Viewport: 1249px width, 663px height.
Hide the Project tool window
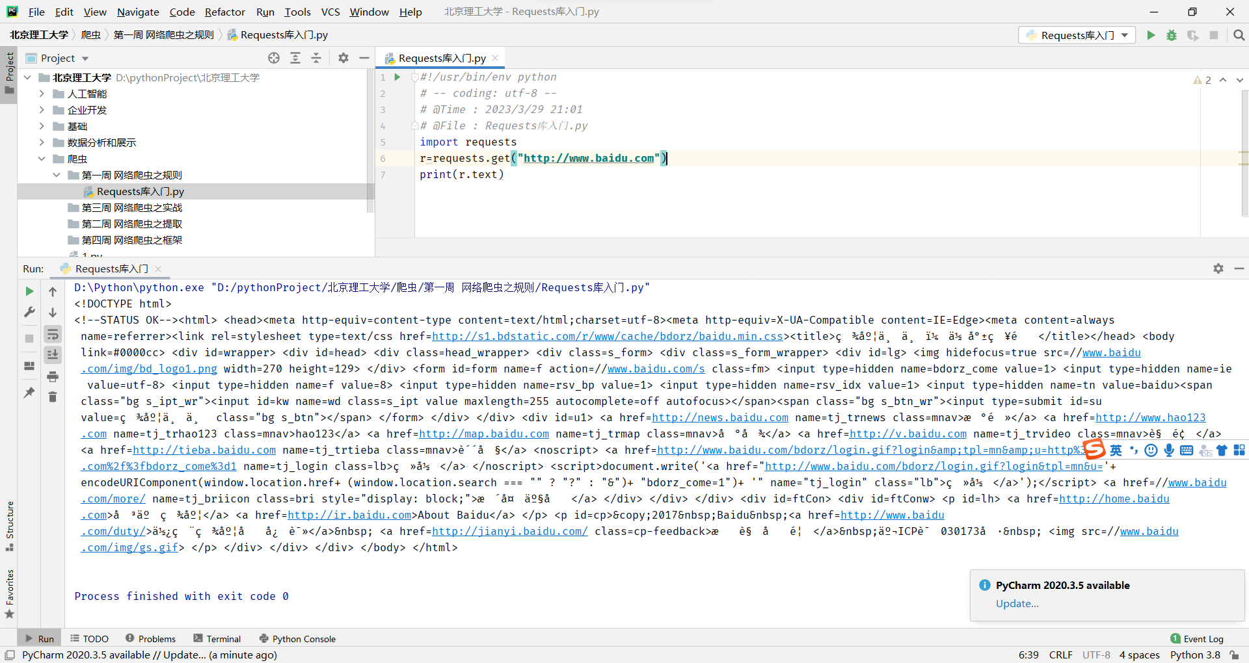coord(364,58)
